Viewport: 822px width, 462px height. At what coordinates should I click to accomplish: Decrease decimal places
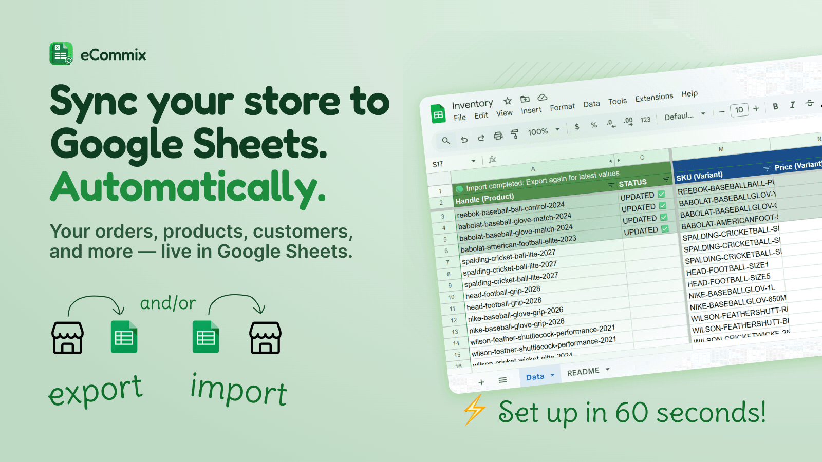coord(610,123)
